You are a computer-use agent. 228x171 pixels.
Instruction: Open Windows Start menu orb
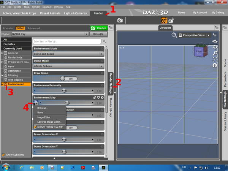point(6,168)
